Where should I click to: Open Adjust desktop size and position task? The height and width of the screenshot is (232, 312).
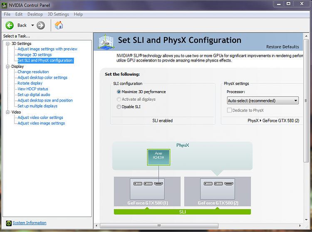pyautogui.click(x=45, y=100)
